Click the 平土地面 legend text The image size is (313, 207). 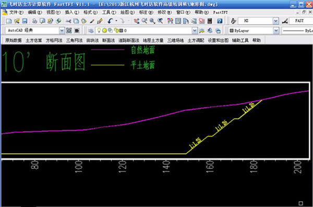143,65
